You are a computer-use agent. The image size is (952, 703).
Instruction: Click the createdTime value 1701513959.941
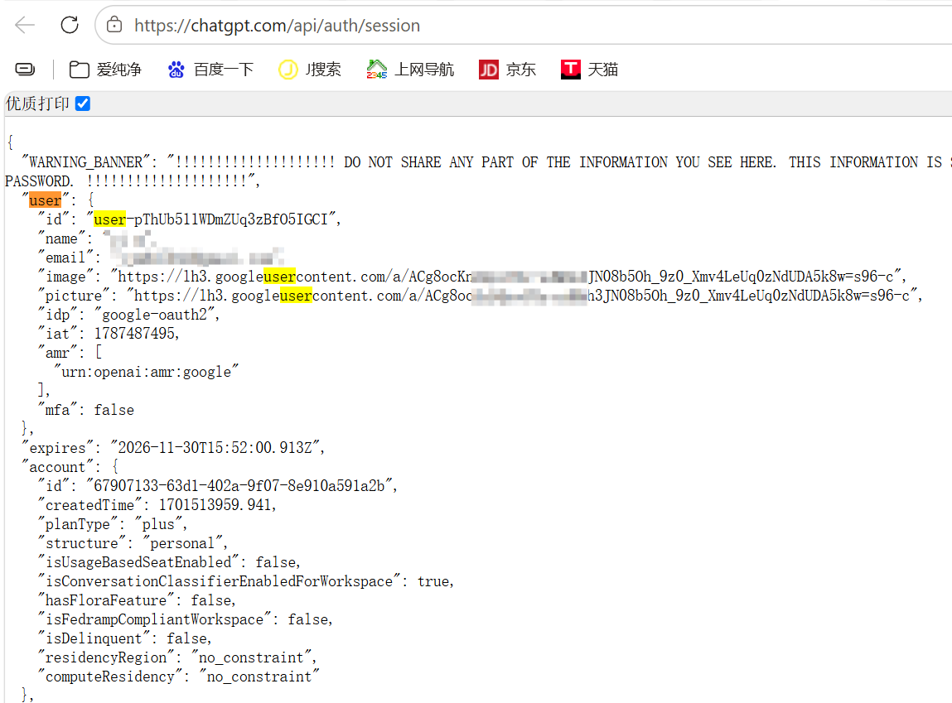pyautogui.click(x=215, y=505)
